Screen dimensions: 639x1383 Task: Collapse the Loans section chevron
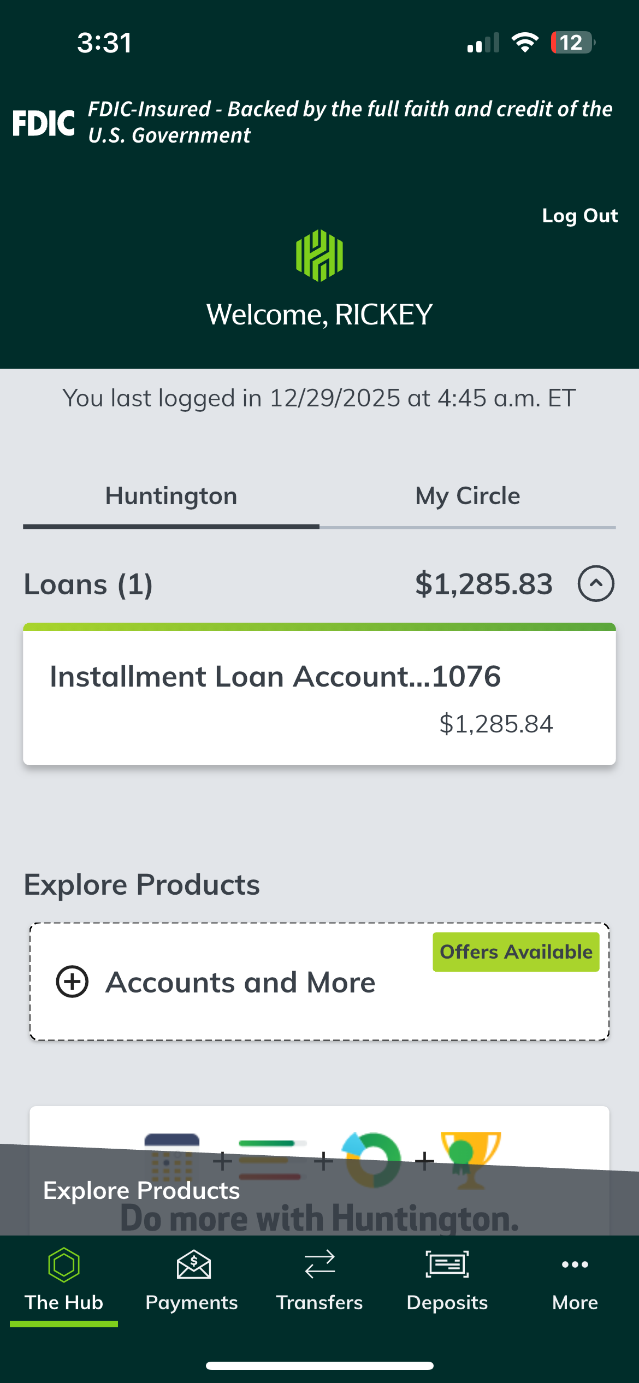(x=596, y=583)
